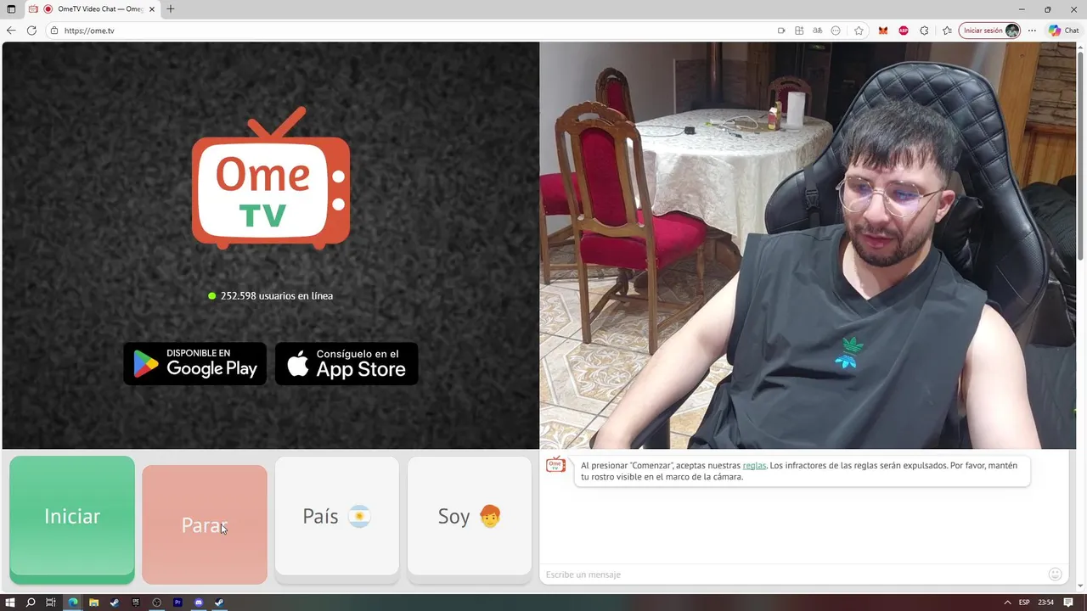Open Task View on the taskbar
1087x611 pixels.
[52, 603]
